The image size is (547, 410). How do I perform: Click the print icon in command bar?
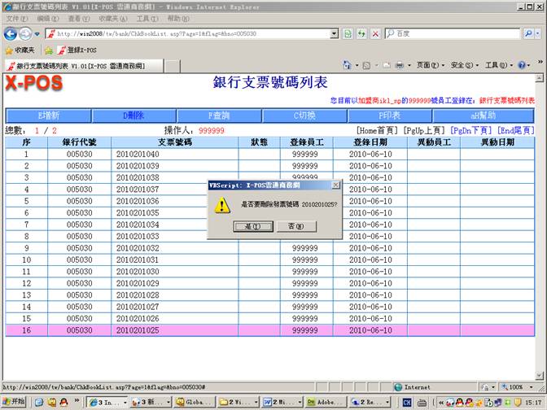[400, 65]
